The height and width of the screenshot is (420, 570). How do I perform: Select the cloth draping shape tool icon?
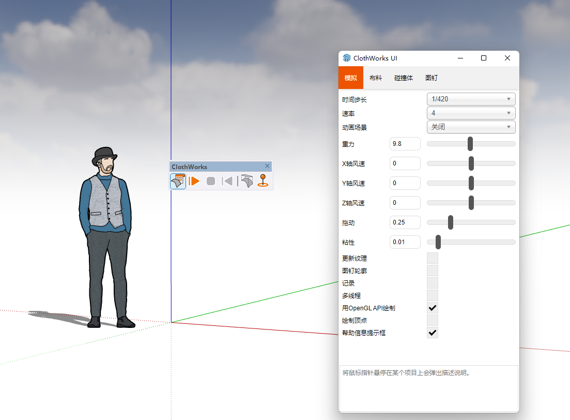coord(247,181)
